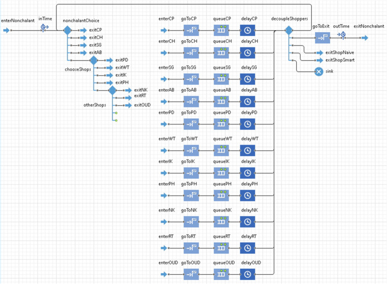Select the goToExit move block

(x=322, y=38)
